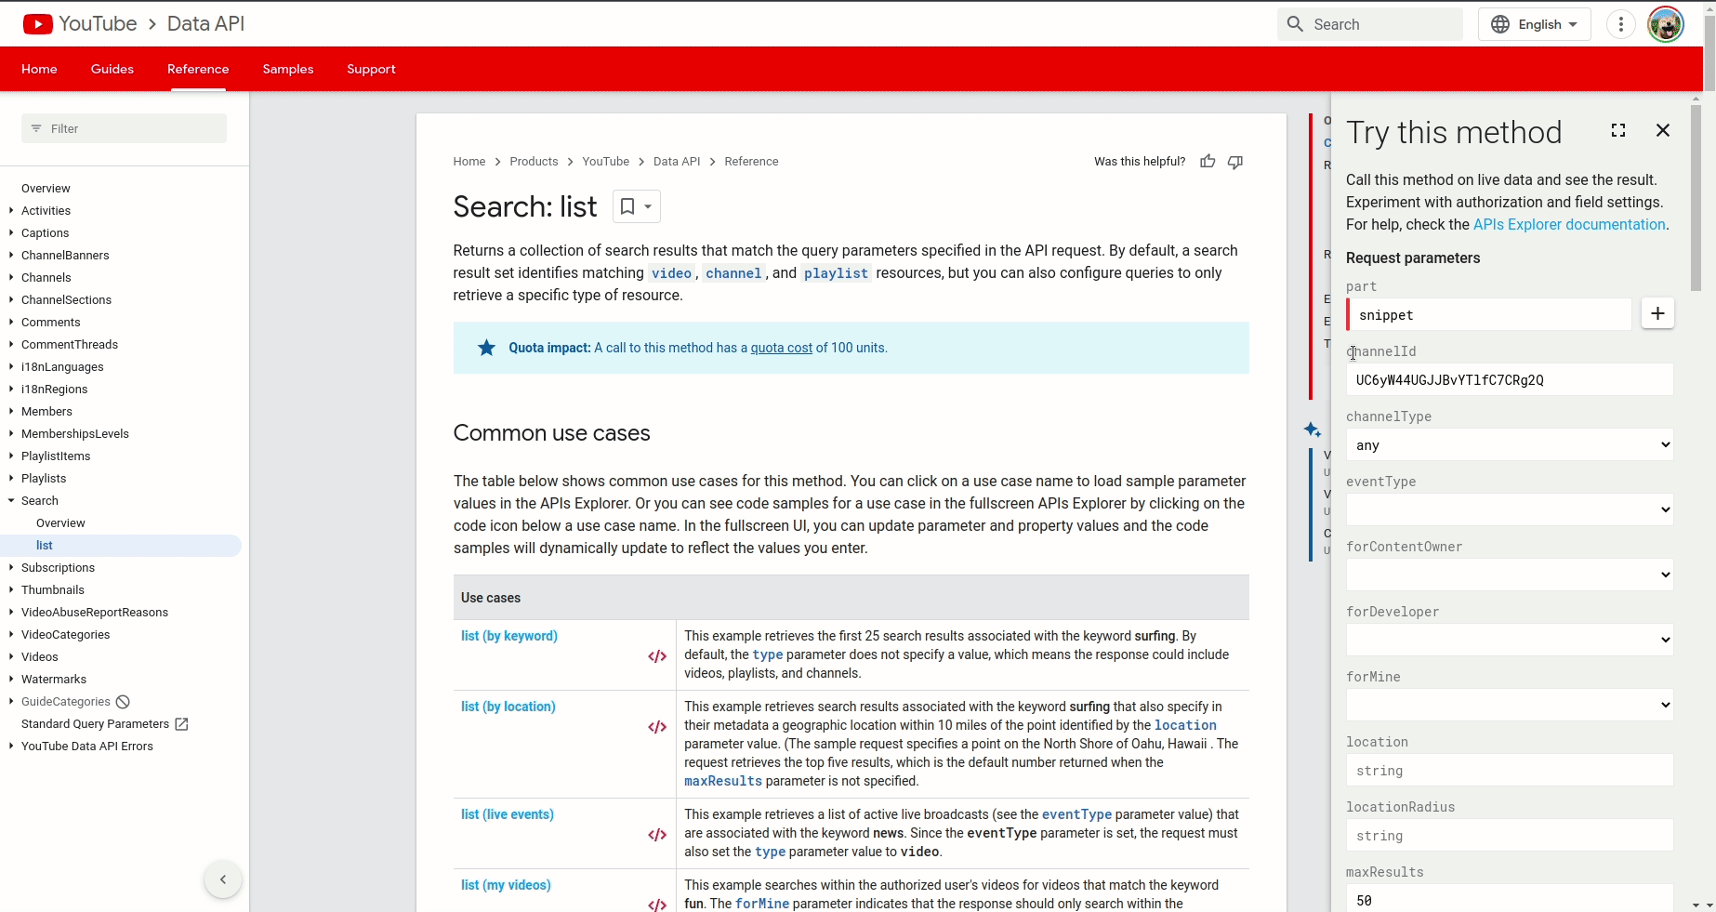This screenshot has height=912, width=1716.
Task: Open the Guides tab
Action: [x=112, y=69]
